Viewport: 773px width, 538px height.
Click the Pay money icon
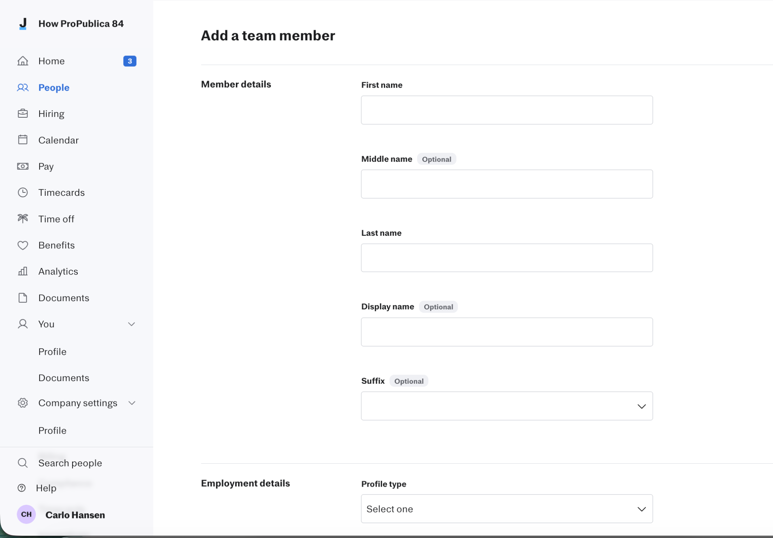[23, 166]
